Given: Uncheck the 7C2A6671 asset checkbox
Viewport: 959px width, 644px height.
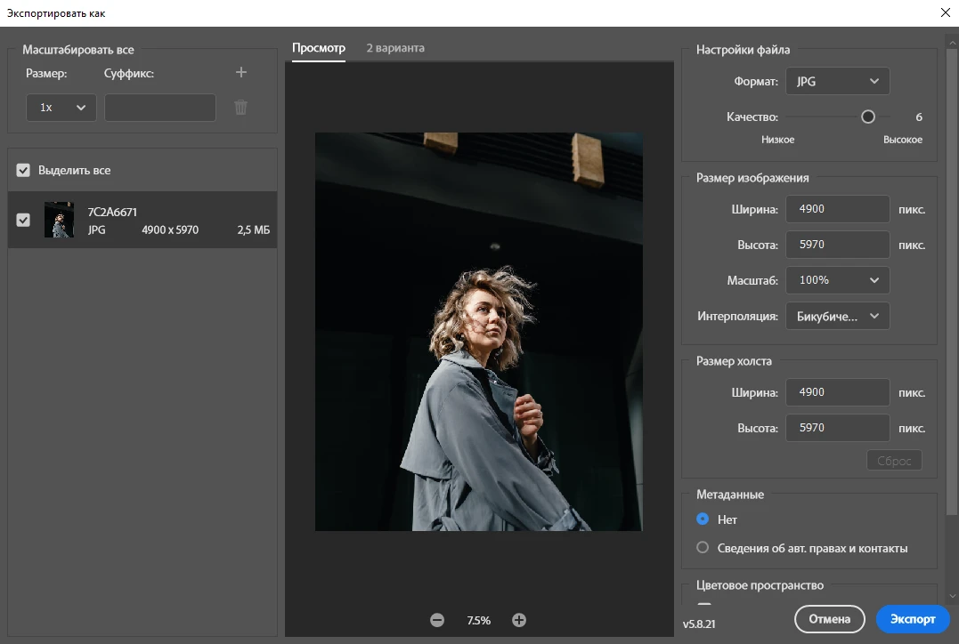Looking at the screenshot, I should pos(23,220).
